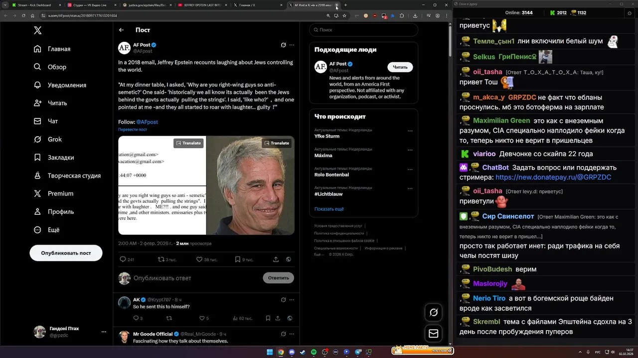Open Закладки bookmarks
Image resolution: width=638 pixels, height=358 pixels.
(54, 157)
